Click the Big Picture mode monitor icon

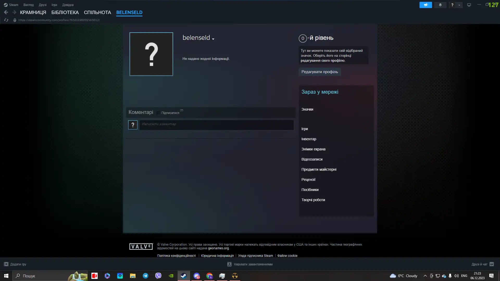tap(469, 5)
